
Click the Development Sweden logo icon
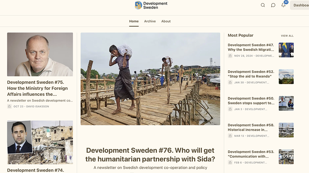click(138, 5)
